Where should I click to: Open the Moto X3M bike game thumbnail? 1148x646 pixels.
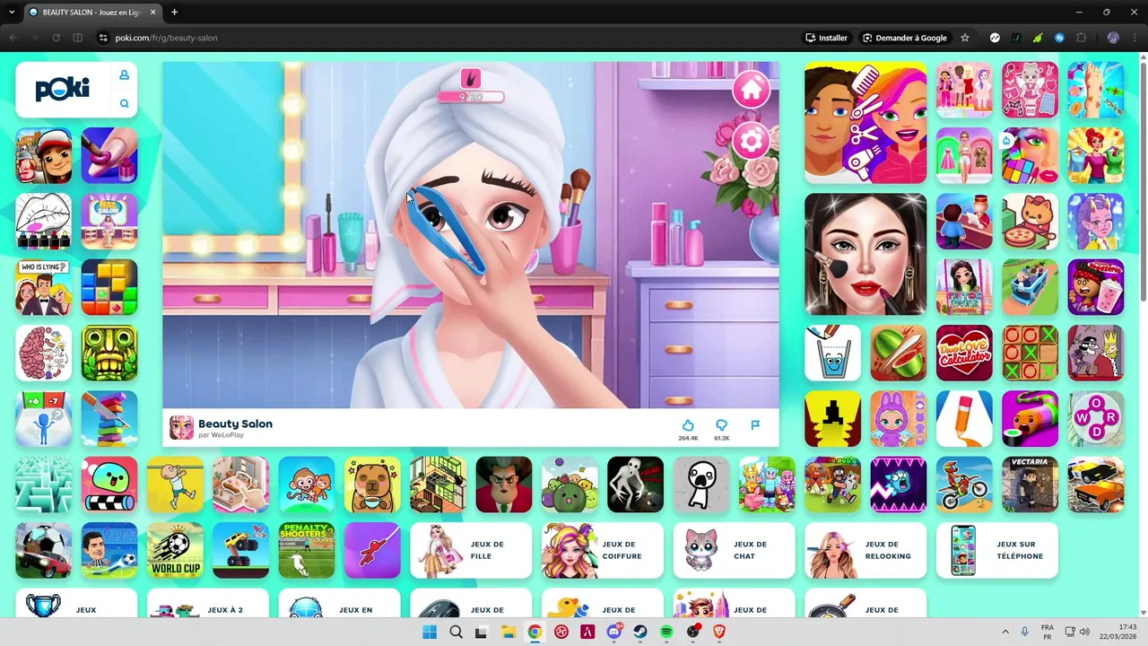964,484
